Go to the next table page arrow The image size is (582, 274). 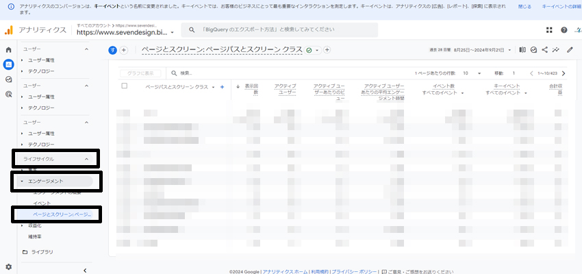(x=564, y=73)
